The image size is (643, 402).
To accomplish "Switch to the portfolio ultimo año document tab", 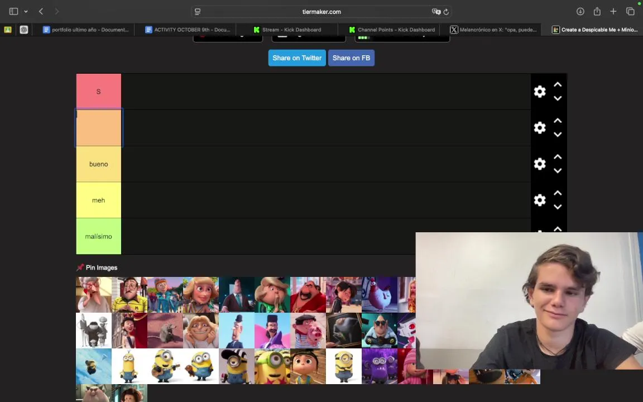I will tap(86, 30).
